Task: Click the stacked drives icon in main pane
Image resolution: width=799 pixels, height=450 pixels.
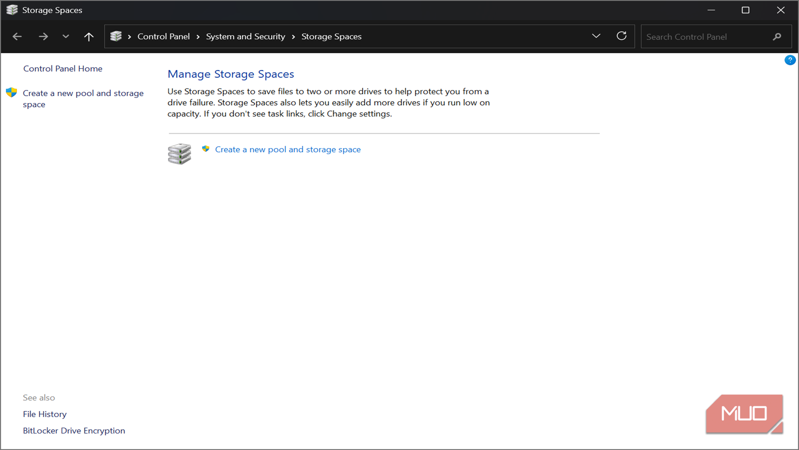Action: click(180, 154)
